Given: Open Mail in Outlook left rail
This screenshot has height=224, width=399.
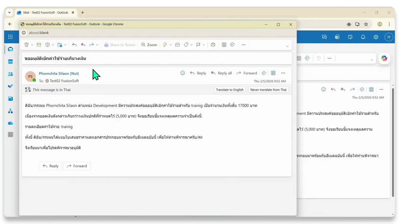Looking at the screenshot, I should coord(11,49).
